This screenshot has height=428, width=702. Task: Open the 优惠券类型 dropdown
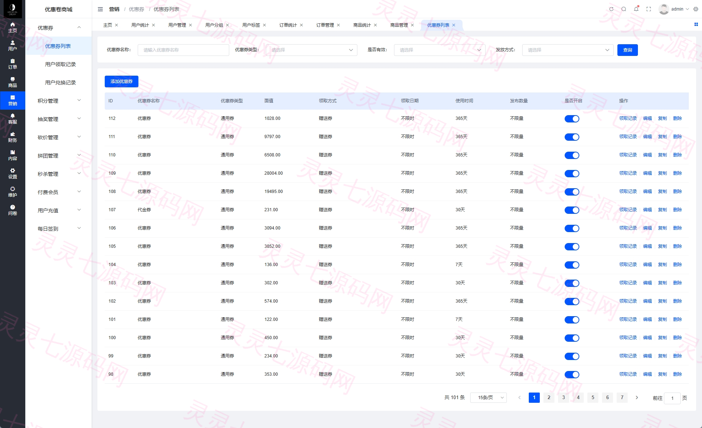click(311, 50)
